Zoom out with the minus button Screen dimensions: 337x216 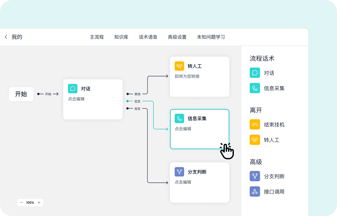tap(21, 203)
